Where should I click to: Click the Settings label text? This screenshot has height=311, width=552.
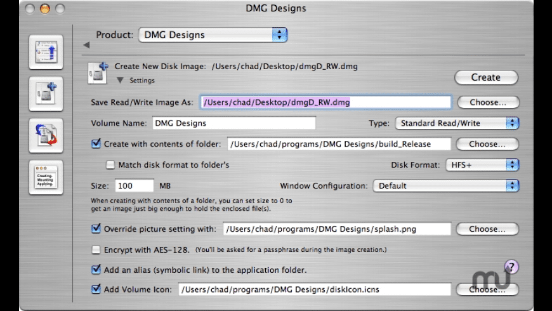pyautogui.click(x=142, y=81)
